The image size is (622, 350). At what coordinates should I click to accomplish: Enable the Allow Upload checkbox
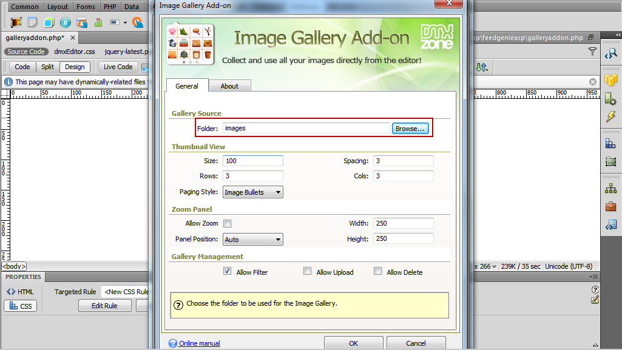coord(308,271)
